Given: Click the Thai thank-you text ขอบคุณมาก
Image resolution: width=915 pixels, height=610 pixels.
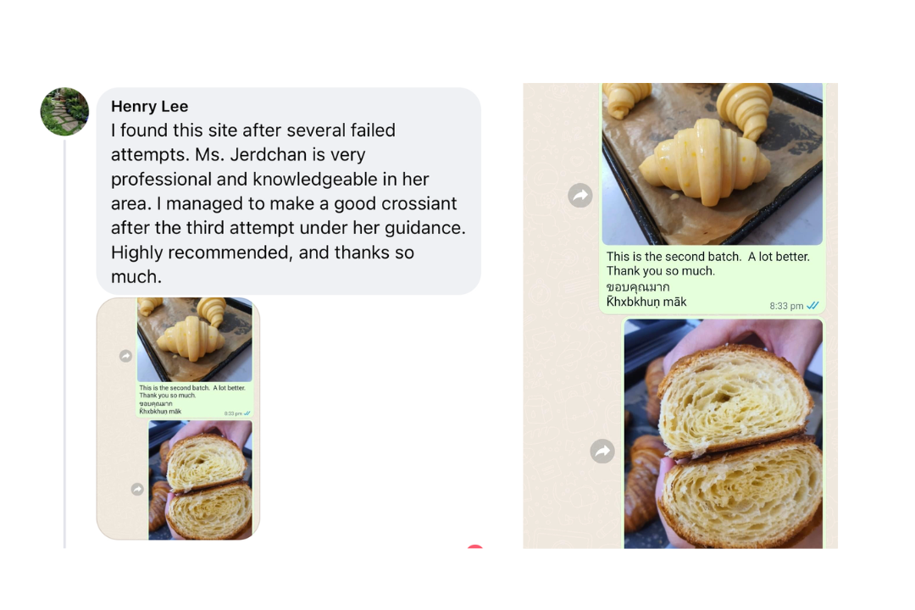Looking at the screenshot, I should pos(638,287).
